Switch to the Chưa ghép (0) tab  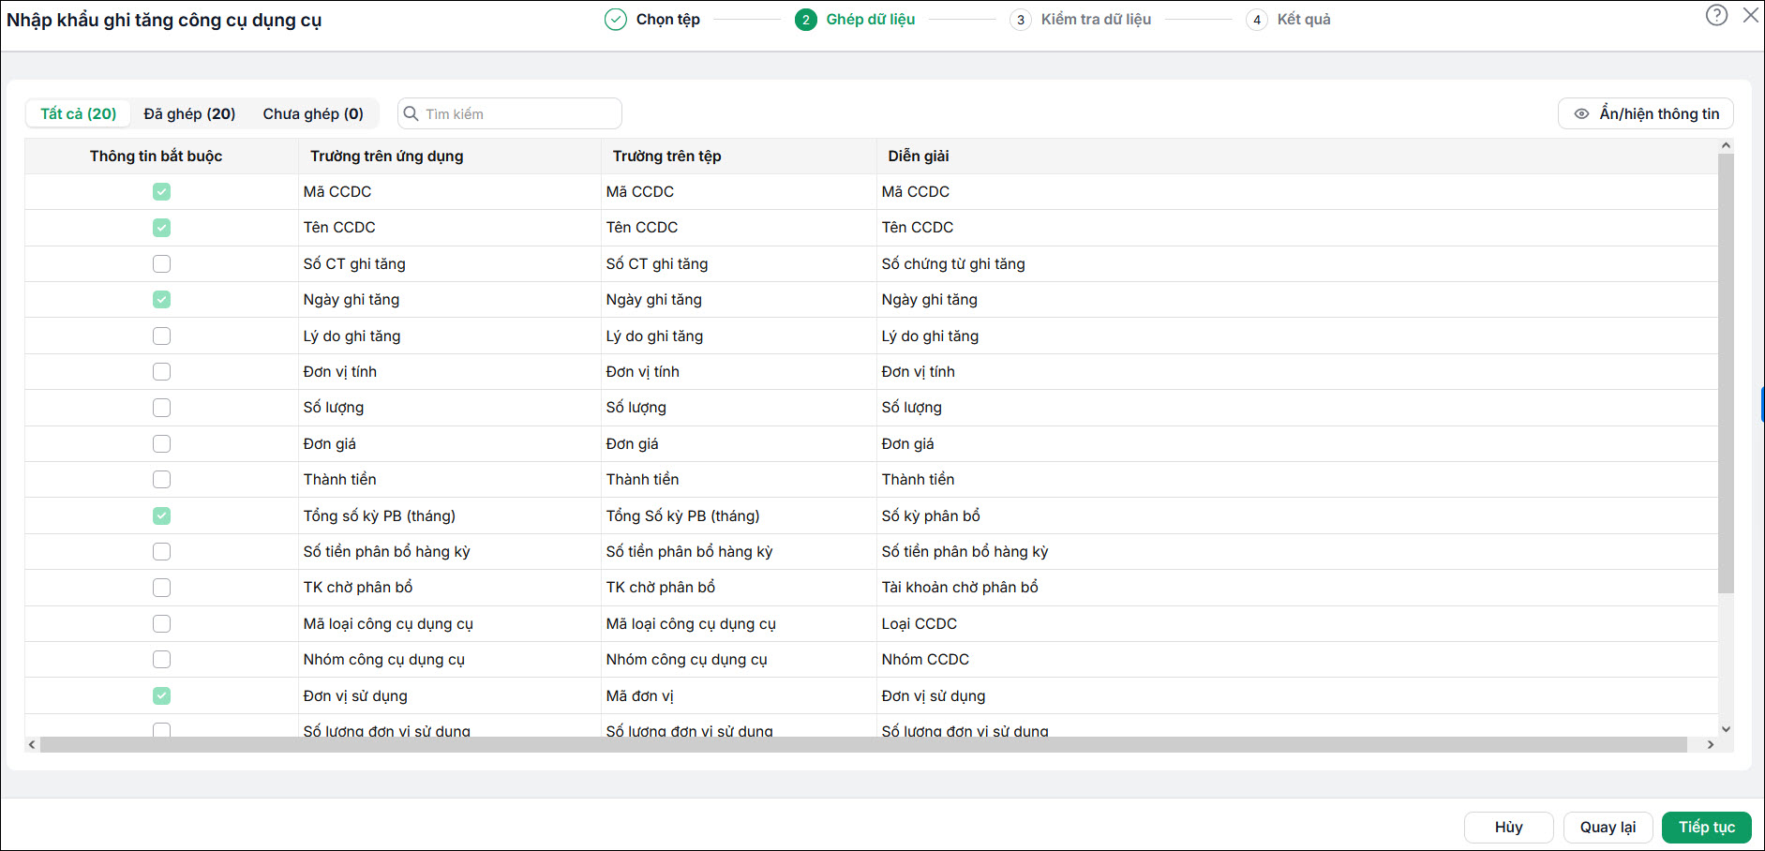coord(313,113)
